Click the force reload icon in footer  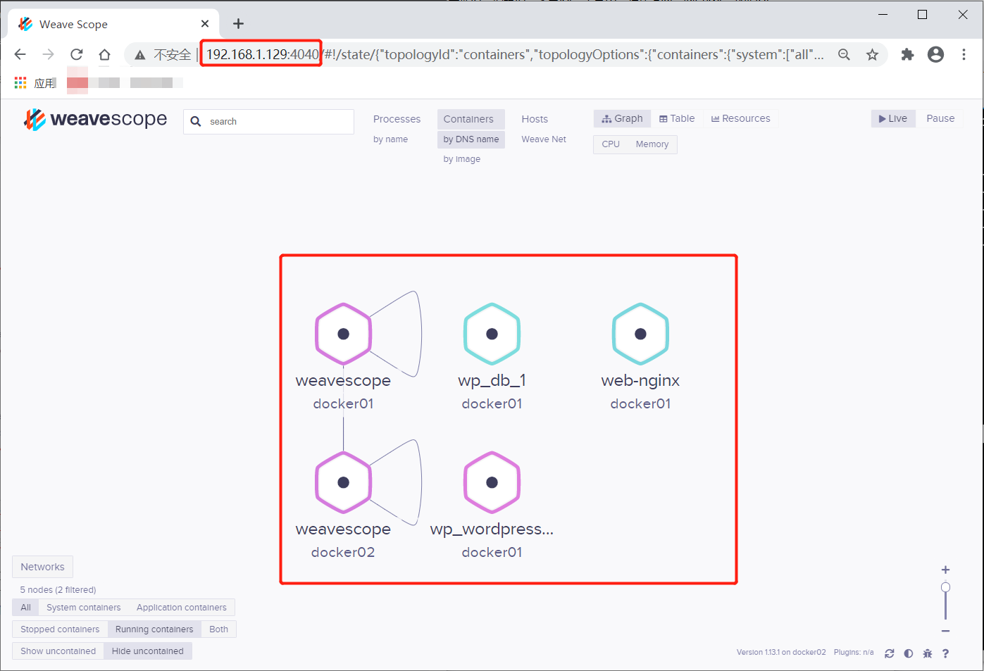click(x=890, y=653)
